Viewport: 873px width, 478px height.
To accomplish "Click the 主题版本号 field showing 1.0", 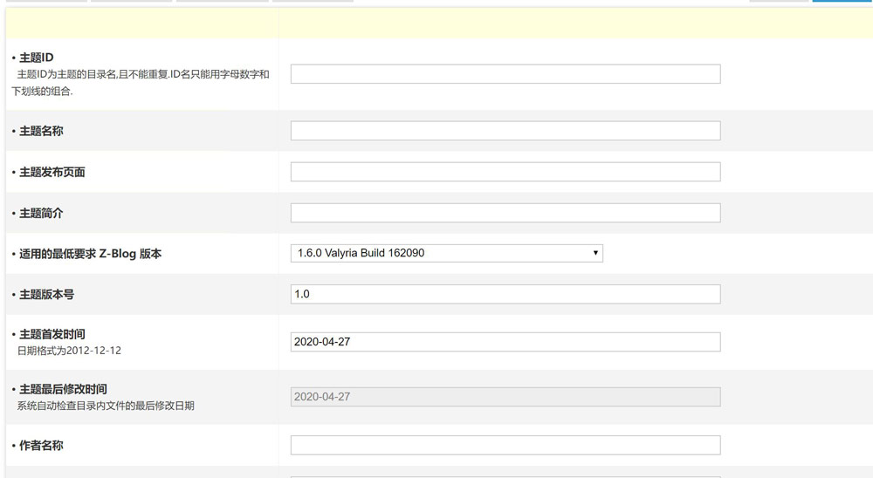I will click(x=505, y=294).
